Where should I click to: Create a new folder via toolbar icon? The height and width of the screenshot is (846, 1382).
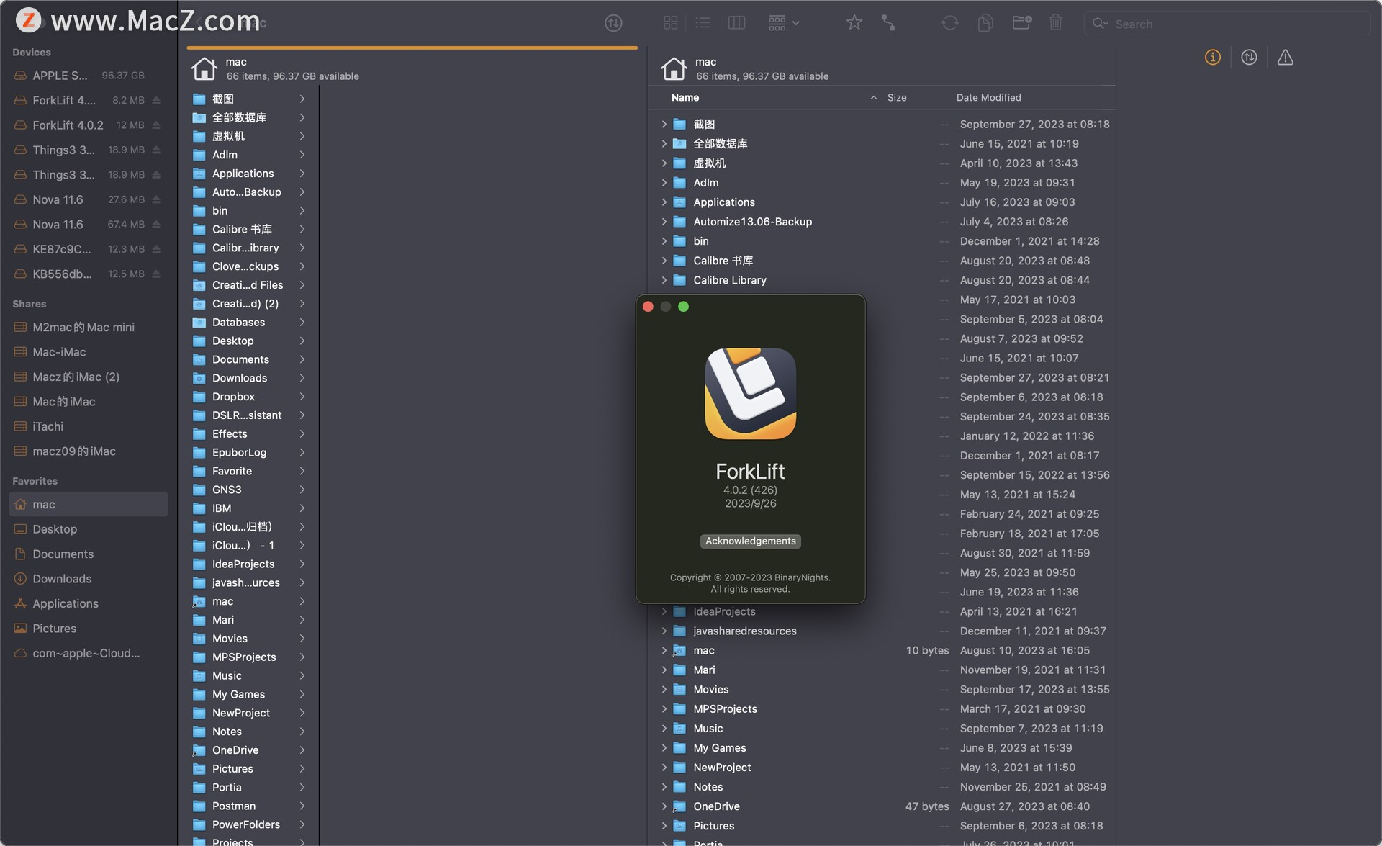1022,23
